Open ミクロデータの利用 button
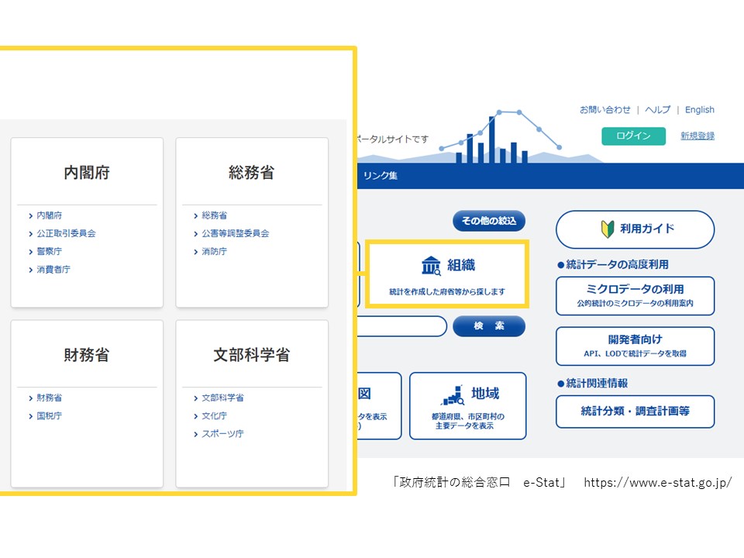The image size is (744, 558). [635, 295]
